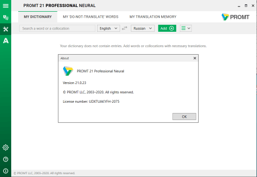The image size is (257, 177).
Task: Close the PROMT main window
Action: pyautogui.click(x=253, y=6)
